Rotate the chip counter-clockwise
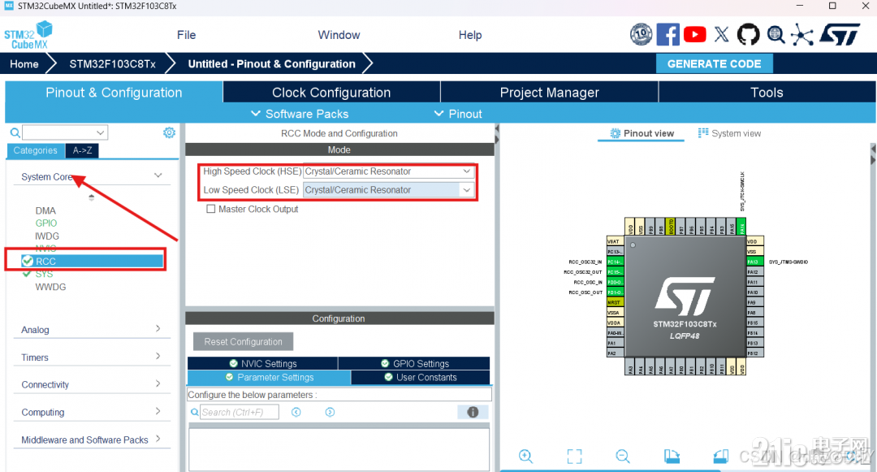877x472 pixels. (721, 457)
